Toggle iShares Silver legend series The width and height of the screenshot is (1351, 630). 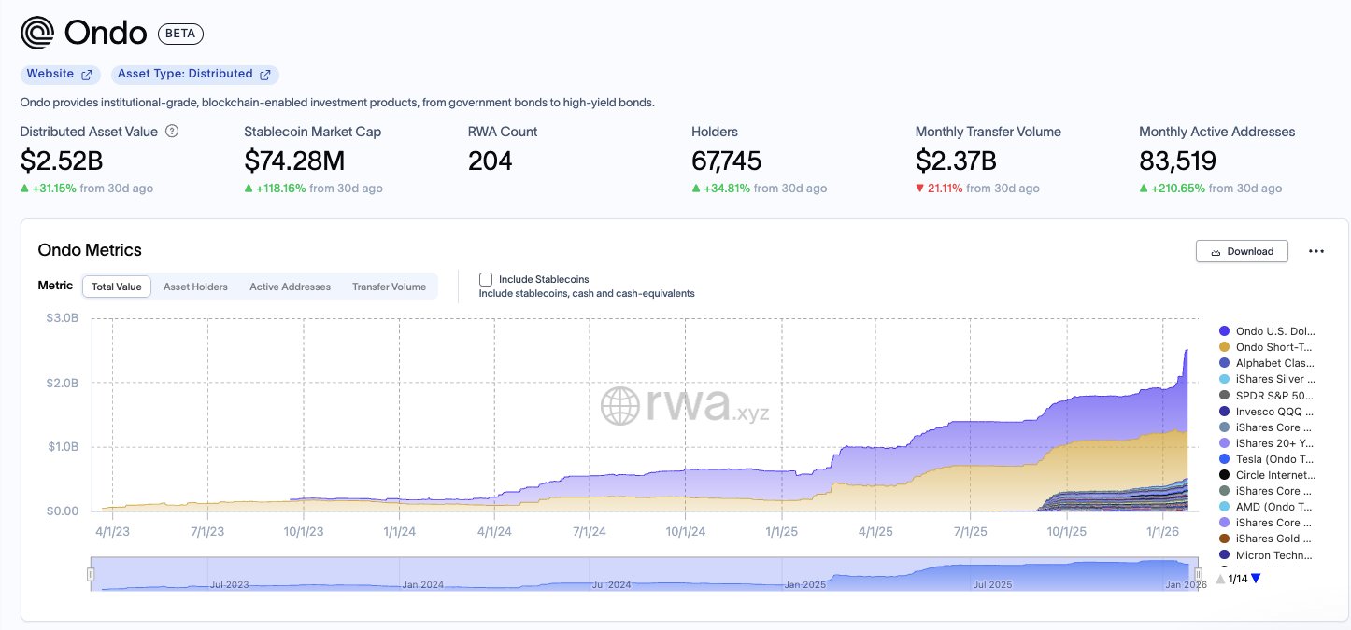[x=1267, y=379]
